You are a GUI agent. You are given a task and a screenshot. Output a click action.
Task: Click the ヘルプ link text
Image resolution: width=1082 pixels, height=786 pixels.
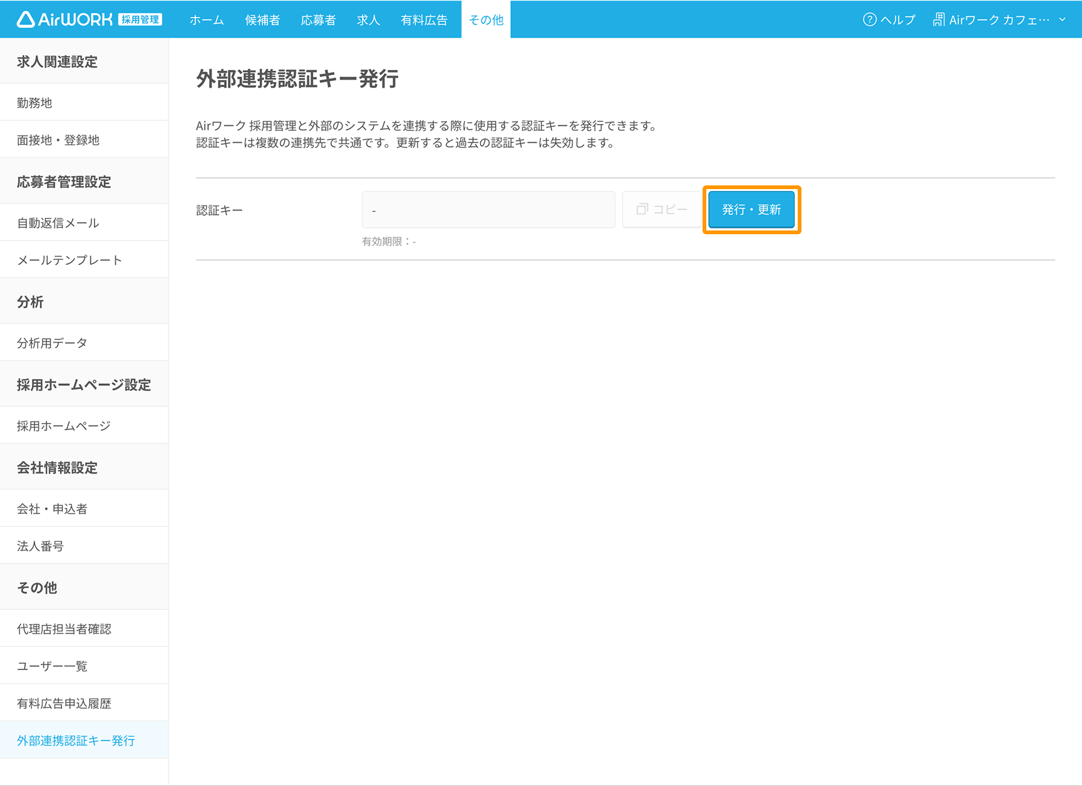click(898, 19)
